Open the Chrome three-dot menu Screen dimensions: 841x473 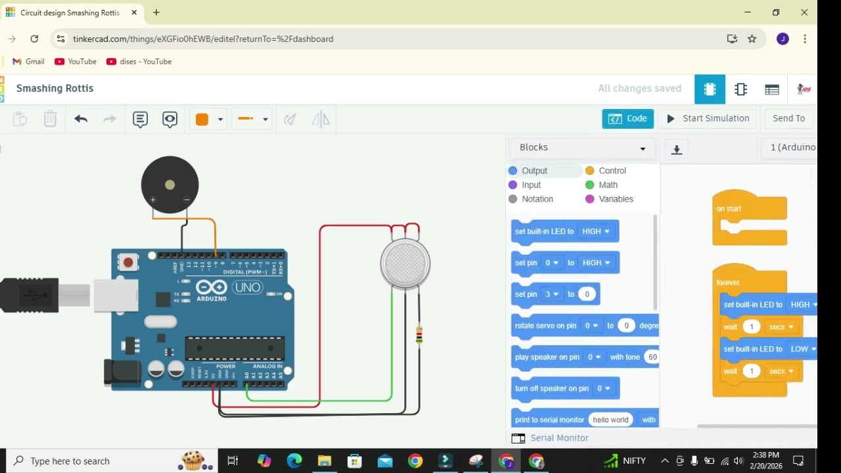(805, 39)
